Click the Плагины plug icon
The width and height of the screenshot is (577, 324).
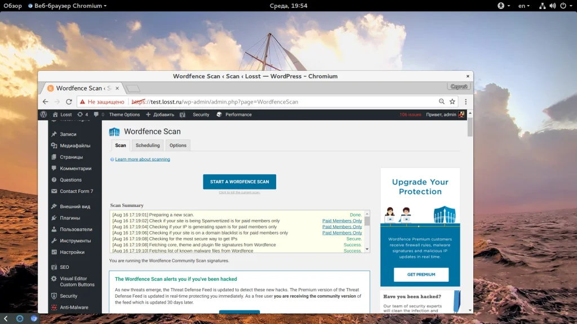click(x=54, y=218)
